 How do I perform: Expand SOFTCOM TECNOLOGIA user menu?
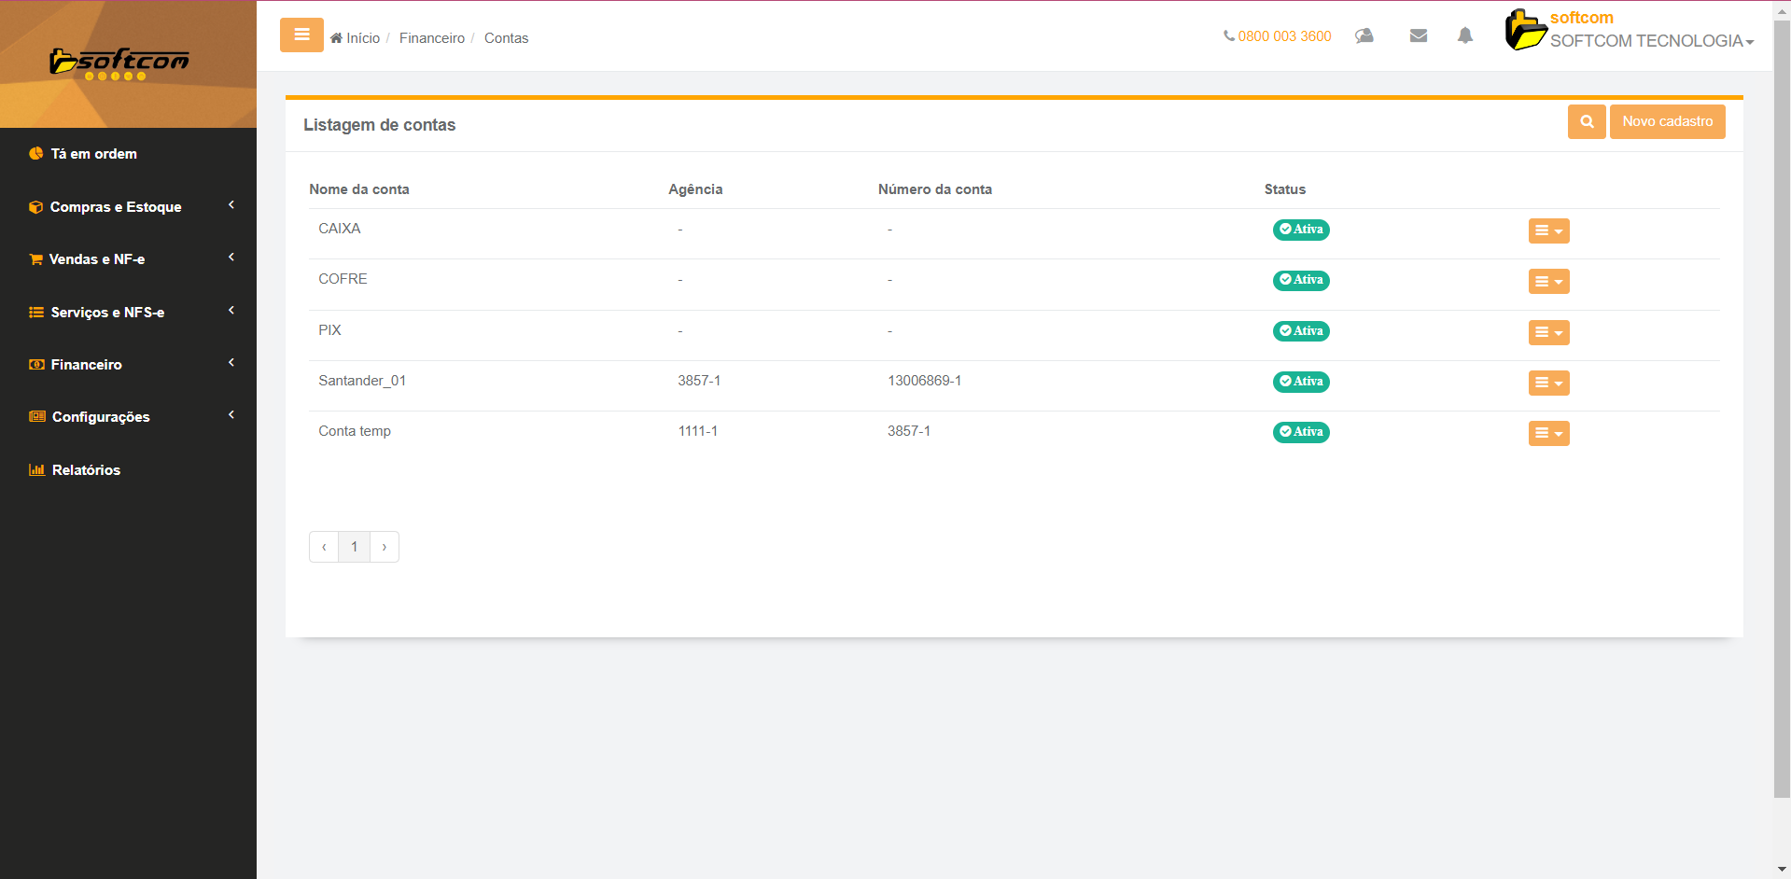(1651, 41)
